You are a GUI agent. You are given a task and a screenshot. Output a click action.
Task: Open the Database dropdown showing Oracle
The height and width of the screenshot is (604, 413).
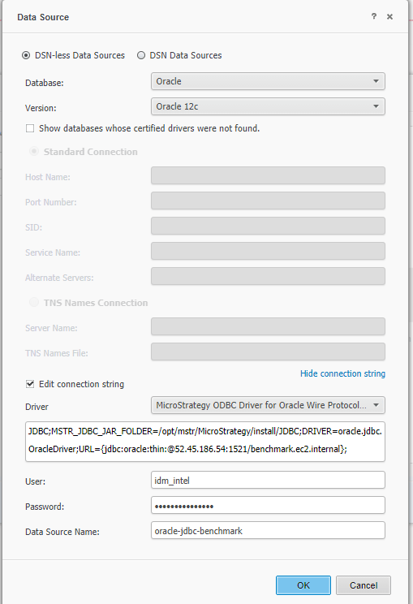pos(268,81)
